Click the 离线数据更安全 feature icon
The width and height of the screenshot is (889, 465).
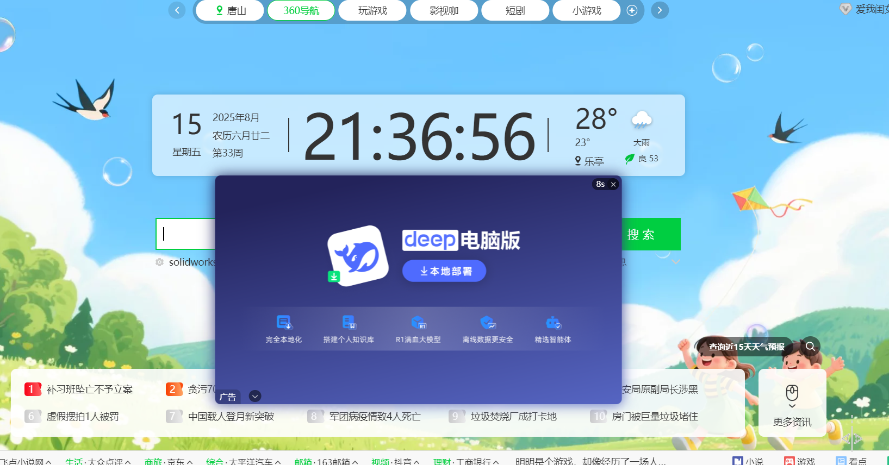click(488, 323)
